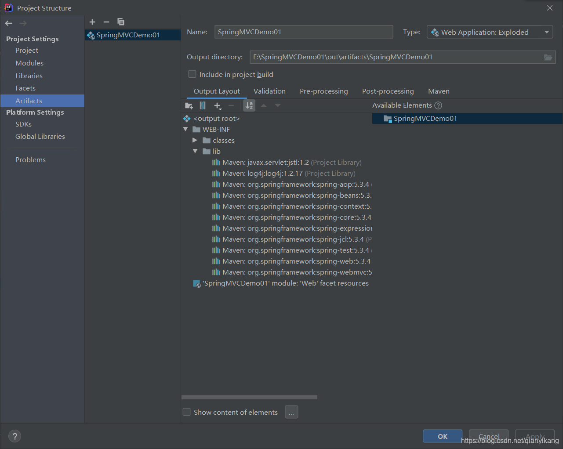Click the OK button
The height and width of the screenshot is (449, 563).
coord(443,436)
